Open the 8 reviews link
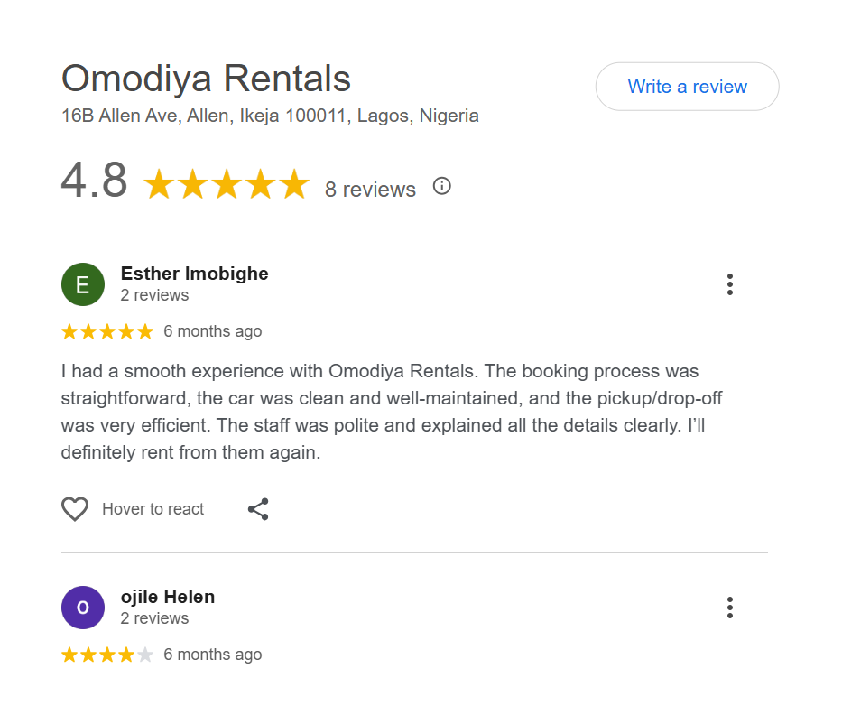Screen dimensions: 842x715 [370, 190]
